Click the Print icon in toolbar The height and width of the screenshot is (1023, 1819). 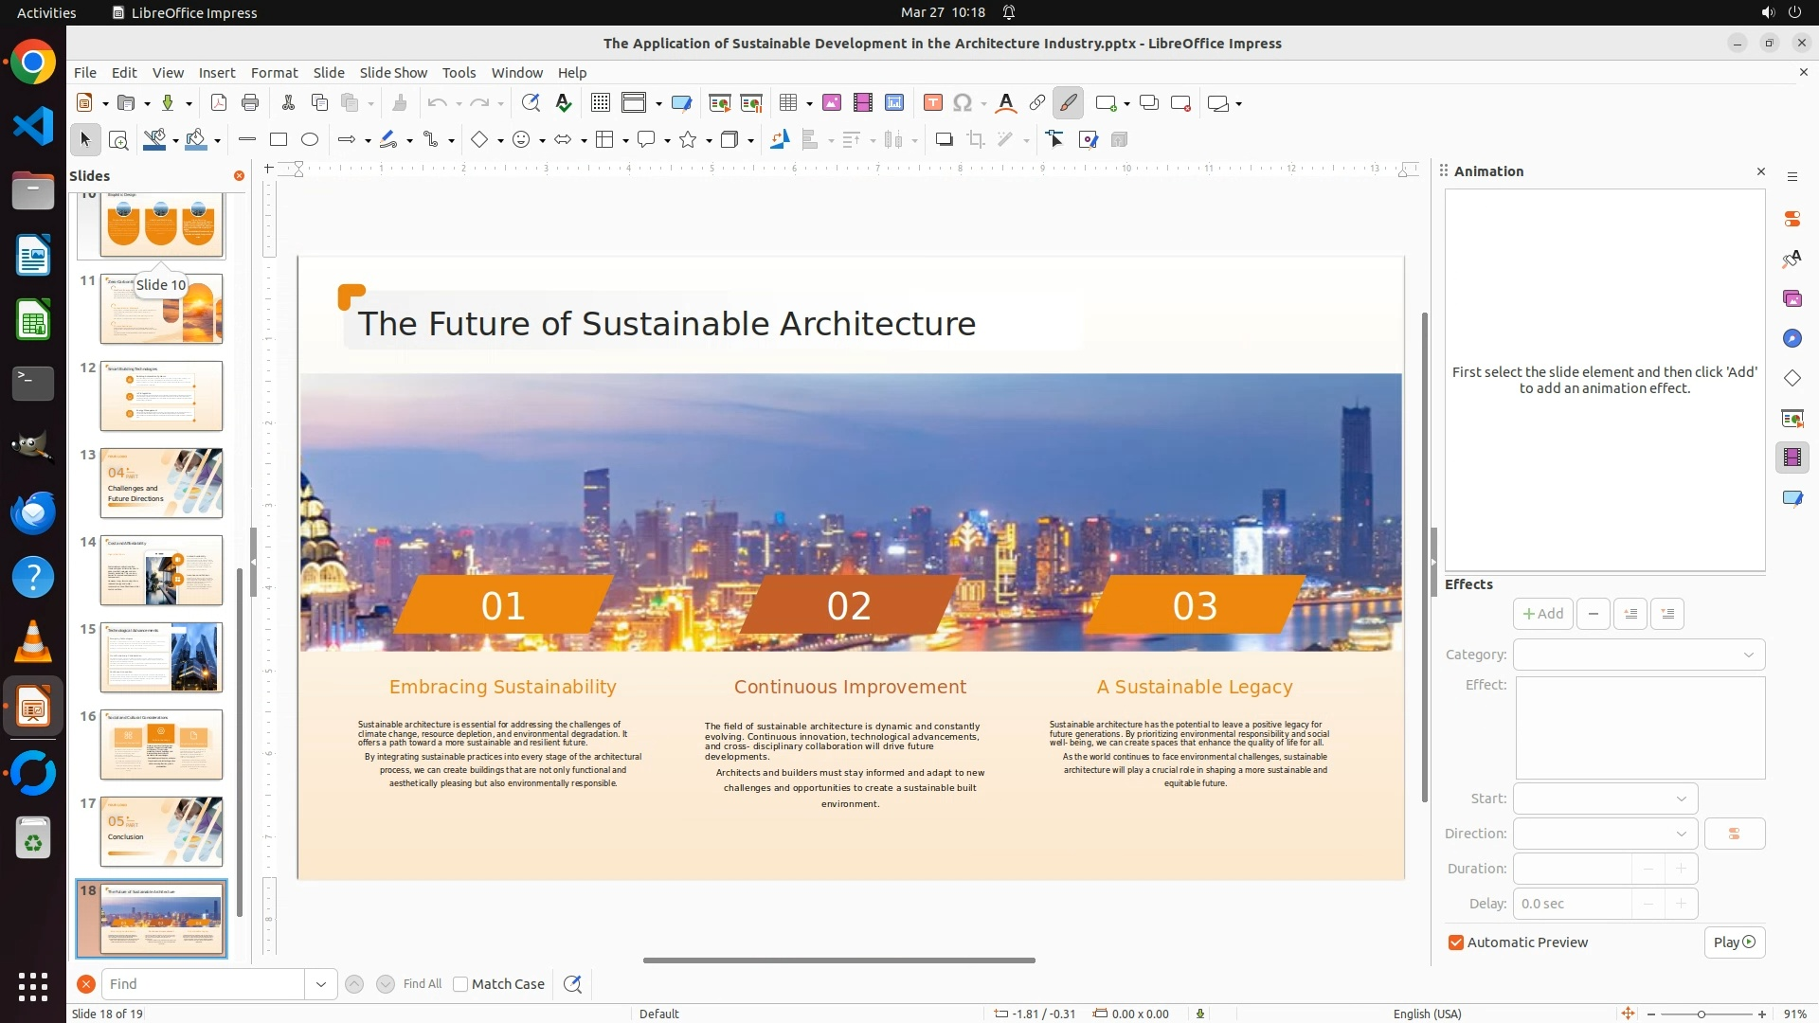(250, 103)
